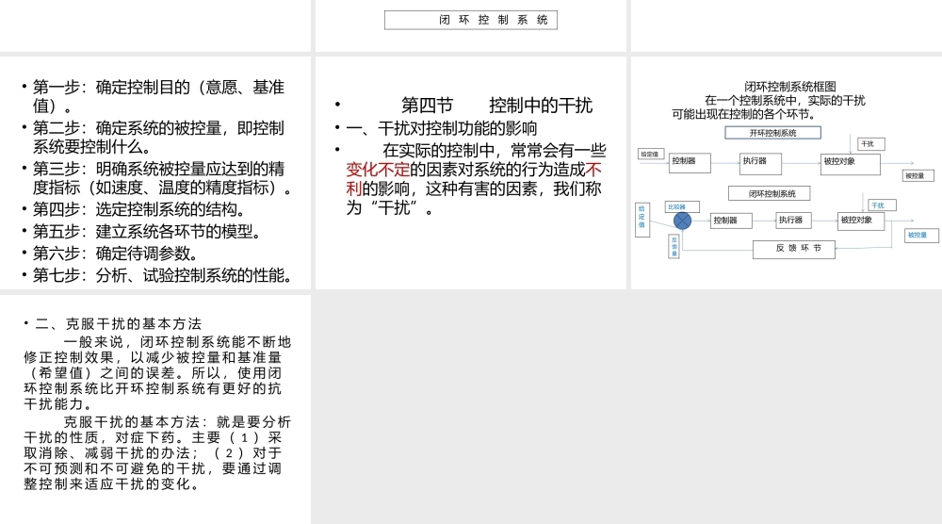The image size is (942, 524).
Task: Click the open-loop 被控对象 block in the upper row
Action: [850, 164]
